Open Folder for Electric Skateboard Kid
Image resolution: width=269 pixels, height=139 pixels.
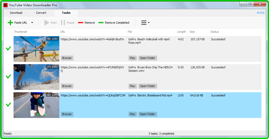pyautogui.click(x=148, y=114)
